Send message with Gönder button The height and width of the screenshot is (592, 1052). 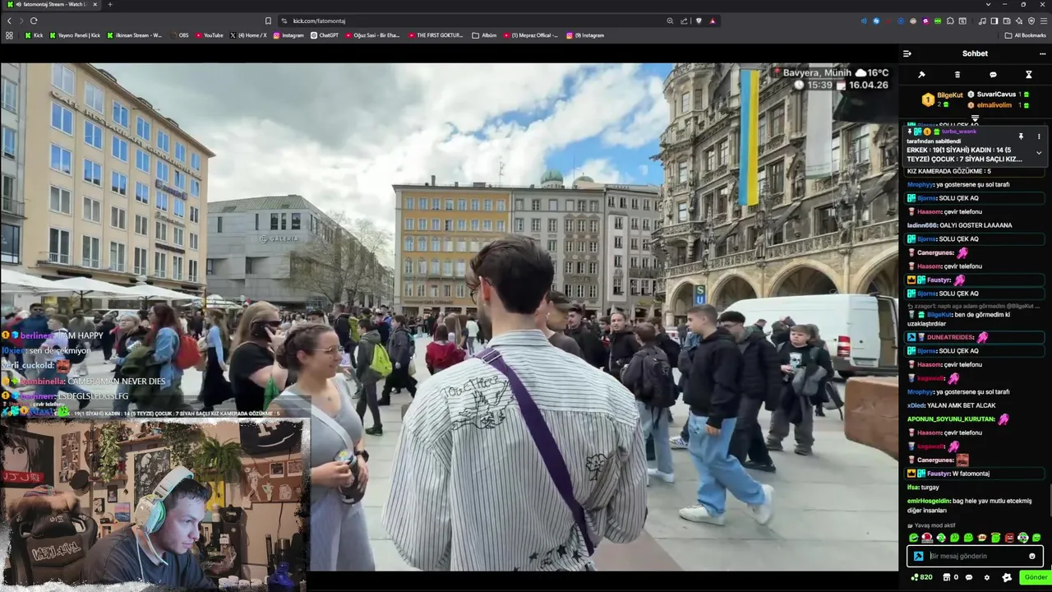click(x=1036, y=577)
